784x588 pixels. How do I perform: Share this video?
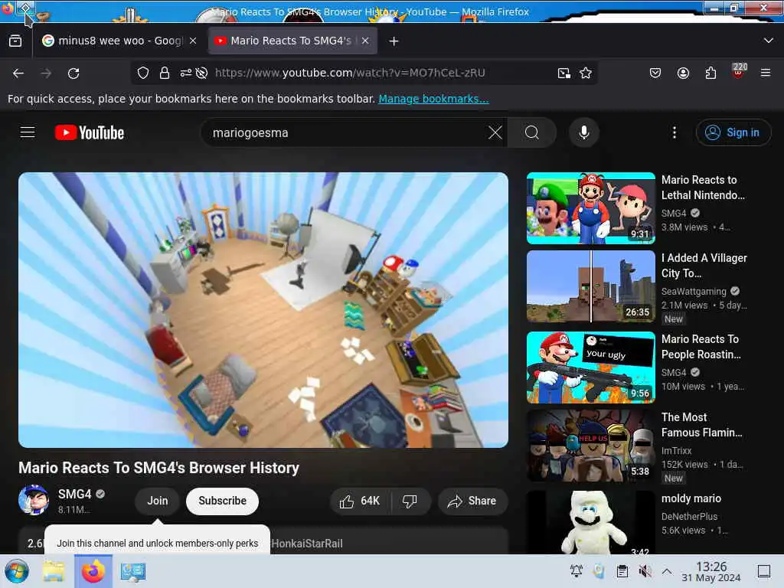[472, 501]
